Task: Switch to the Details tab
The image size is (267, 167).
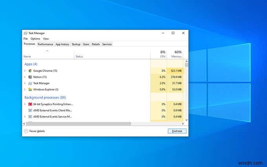Action: (96, 44)
